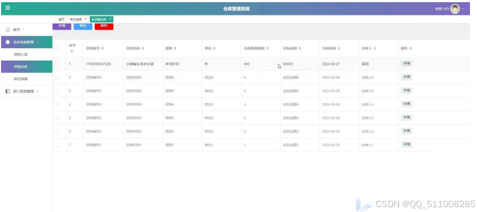Click sort icon next to 操作 header

[410, 49]
